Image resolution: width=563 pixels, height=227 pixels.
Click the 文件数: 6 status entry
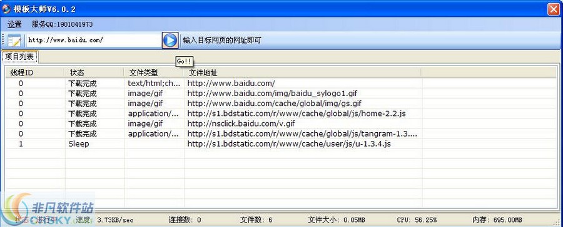tap(256, 220)
